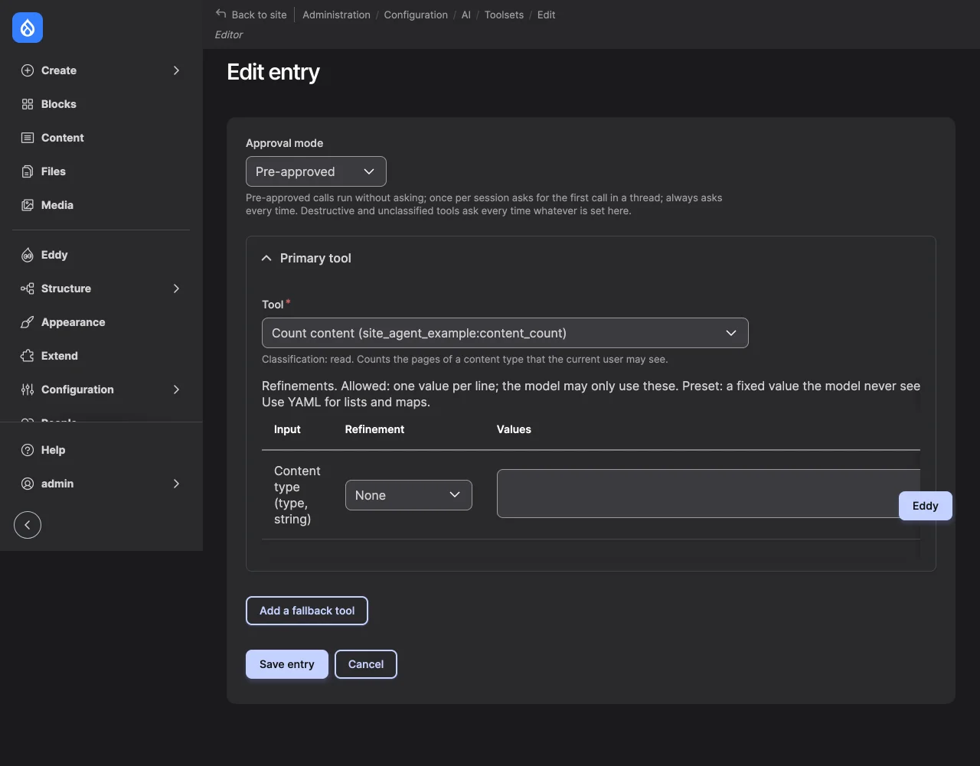Expand the Create submenu chevron
Viewport: 980px width, 766px height.
tap(176, 70)
